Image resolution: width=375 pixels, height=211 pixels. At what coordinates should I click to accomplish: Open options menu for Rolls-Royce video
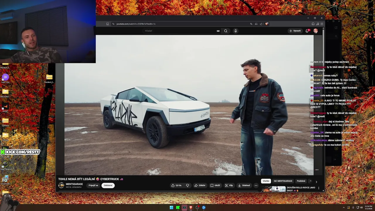[x=319, y=188]
